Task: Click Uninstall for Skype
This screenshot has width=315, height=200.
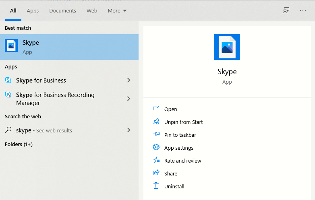Action: tap(174, 187)
